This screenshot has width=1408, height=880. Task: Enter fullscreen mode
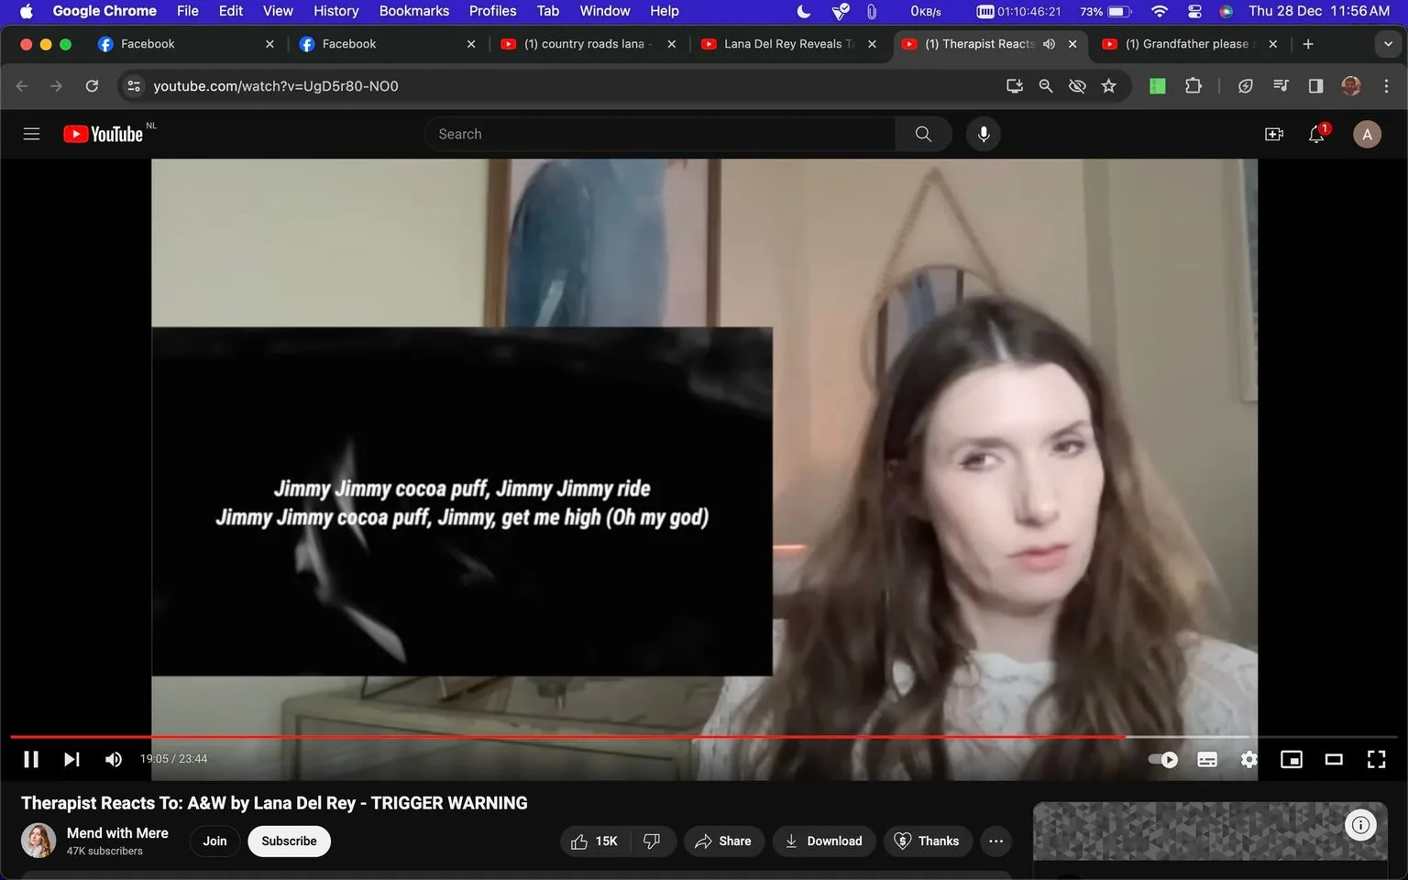[1376, 759]
